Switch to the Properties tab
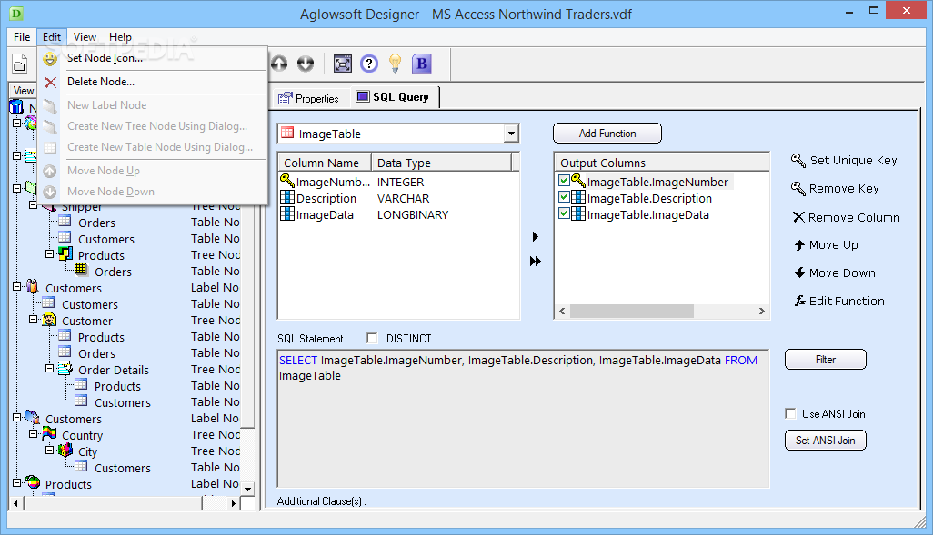Screen dimensions: 933x535 [309, 99]
